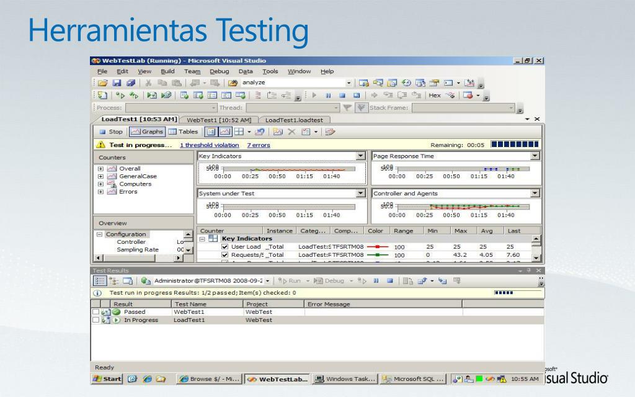Check the Passed WebTest1 result checkbox
635x397 pixels.
tap(95, 312)
